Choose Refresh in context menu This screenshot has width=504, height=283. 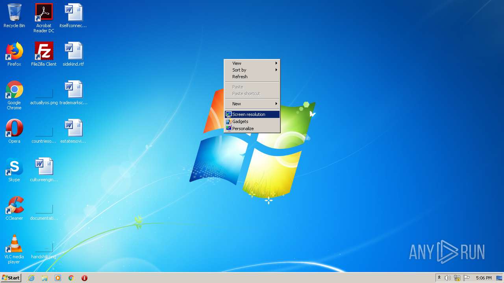(x=252, y=77)
